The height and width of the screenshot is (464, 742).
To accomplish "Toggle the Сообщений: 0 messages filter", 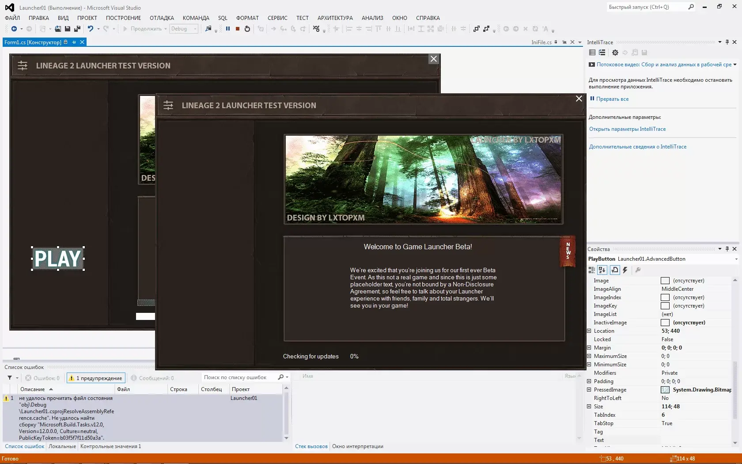I will (x=152, y=378).
